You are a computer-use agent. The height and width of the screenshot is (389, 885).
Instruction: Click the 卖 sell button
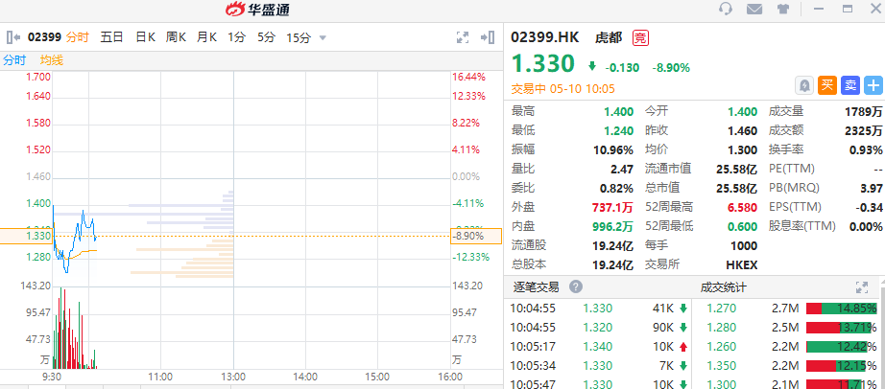tap(850, 85)
